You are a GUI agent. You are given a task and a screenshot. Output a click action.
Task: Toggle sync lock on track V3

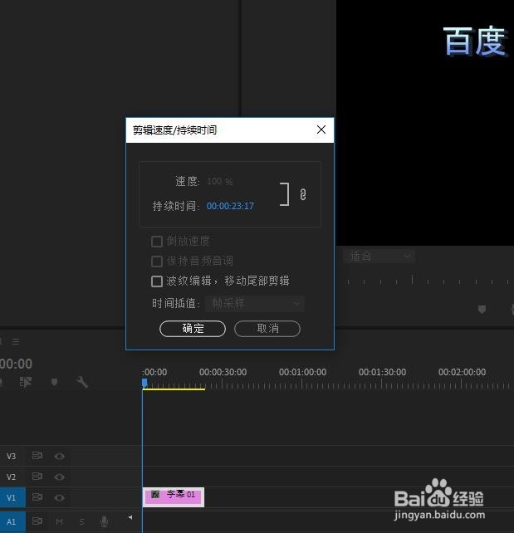point(37,456)
